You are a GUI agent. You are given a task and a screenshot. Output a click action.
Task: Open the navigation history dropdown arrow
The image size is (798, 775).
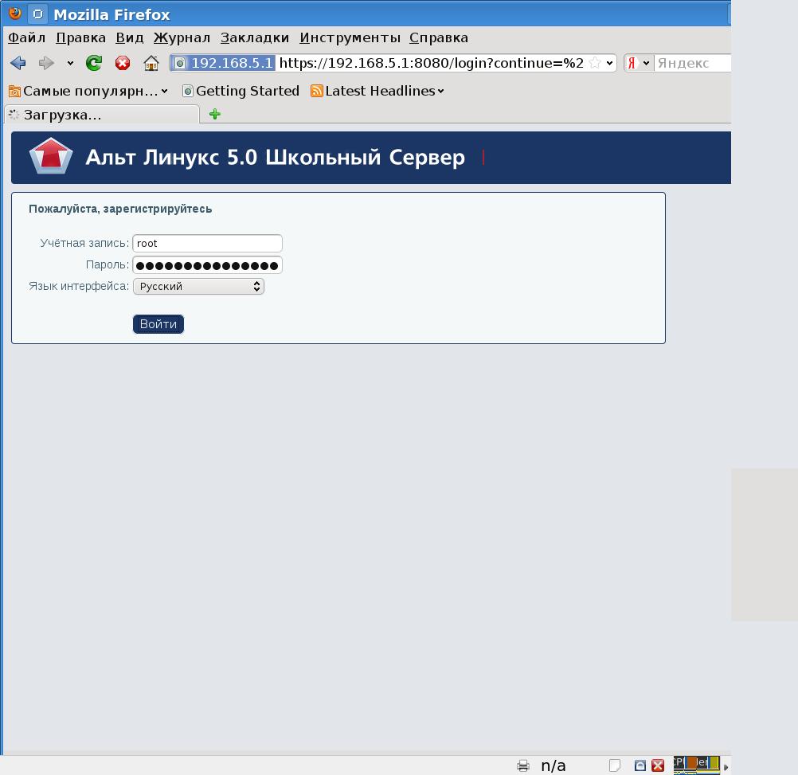point(70,63)
